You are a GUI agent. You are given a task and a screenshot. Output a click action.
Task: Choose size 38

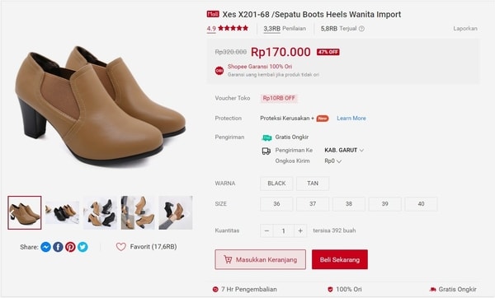(x=348, y=204)
